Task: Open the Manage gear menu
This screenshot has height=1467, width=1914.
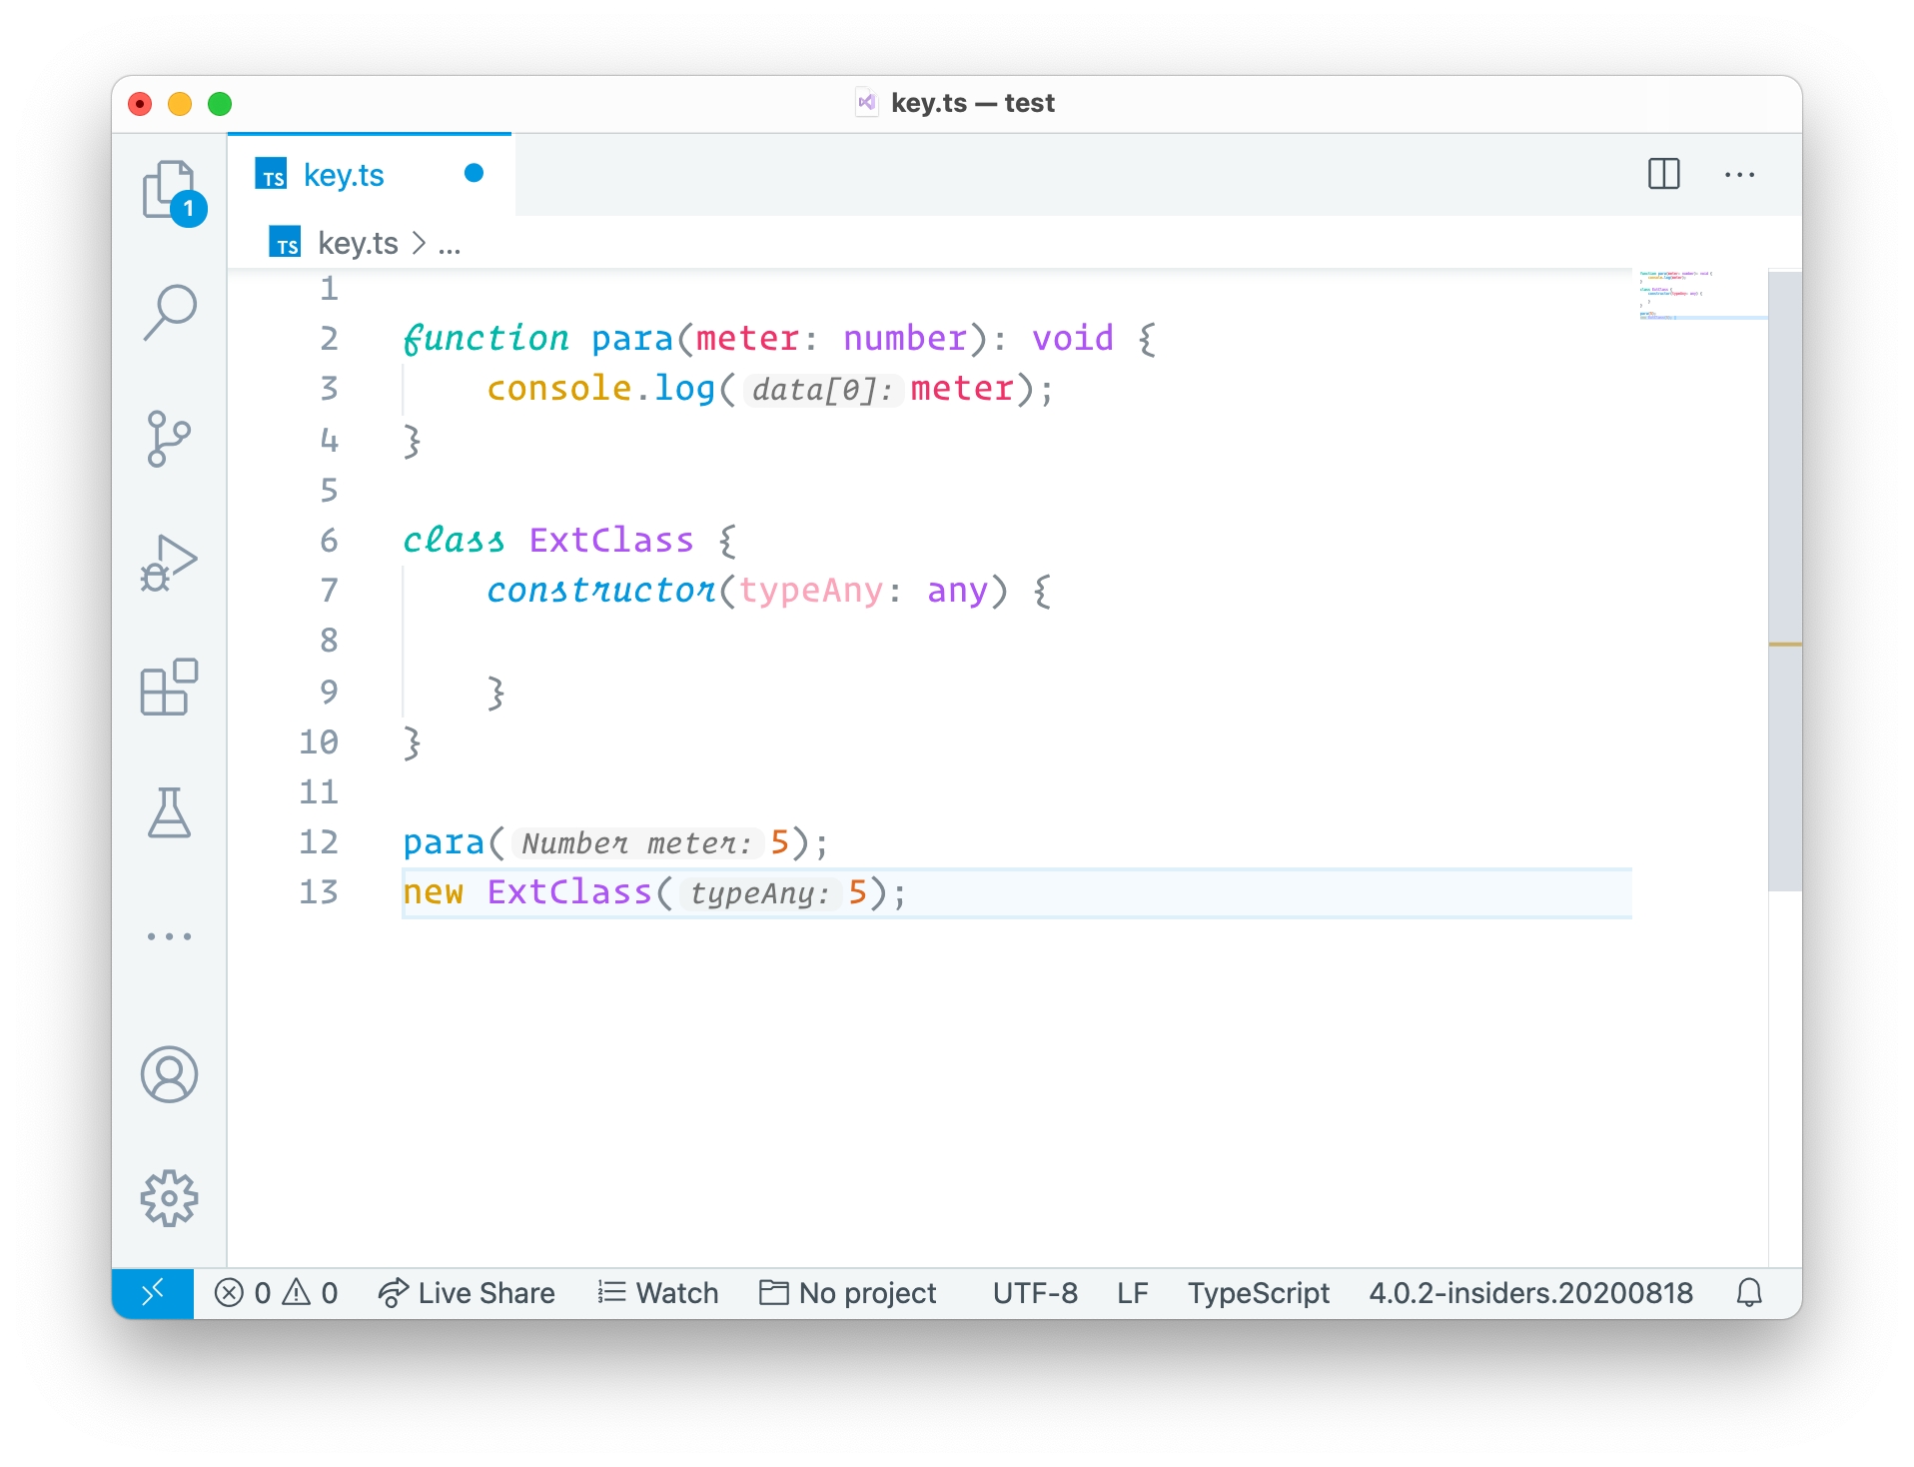Action: pos(169,1197)
